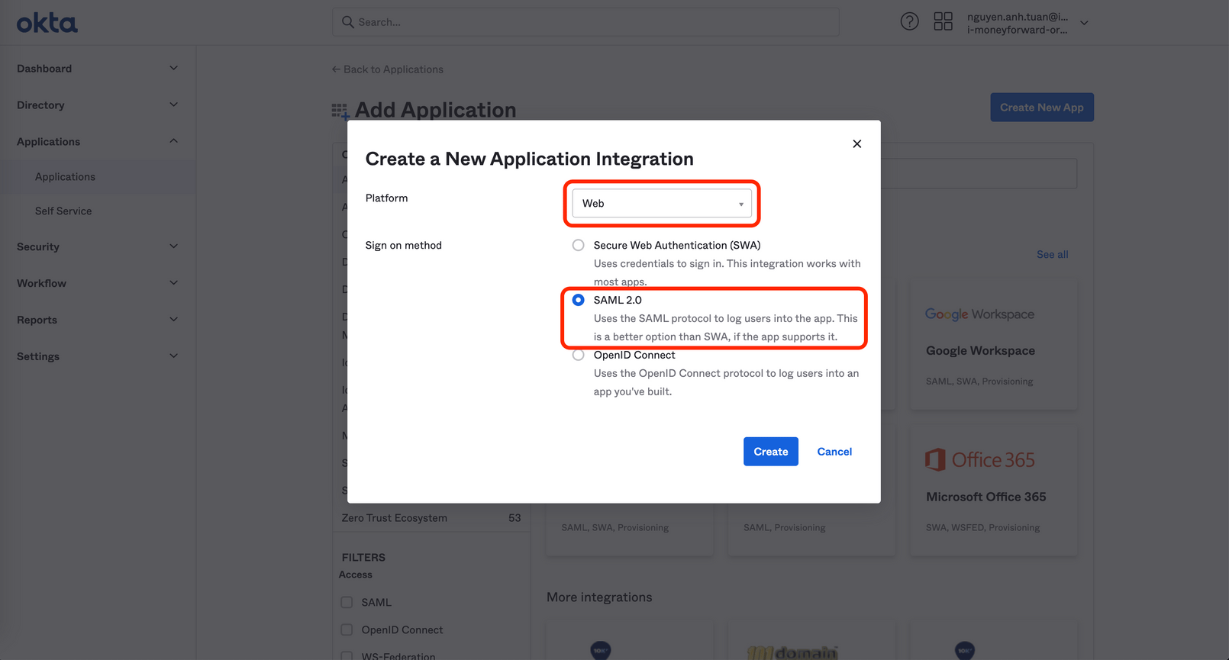1229x660 pixels.
Task: Expand the Directory sidebar section
Action: [98, 105]
